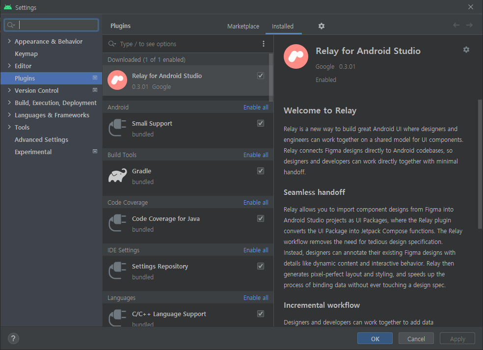This screenshot has height=350, width=483.
Task: Open the settings search history magnifier icon
Action: click(x=11, y=25)
